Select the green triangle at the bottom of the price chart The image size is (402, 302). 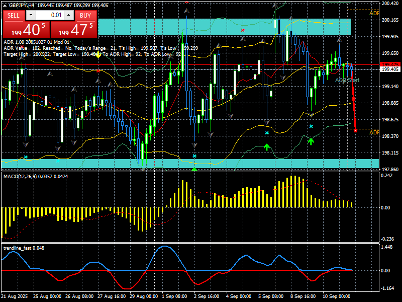tap(194, 169)
